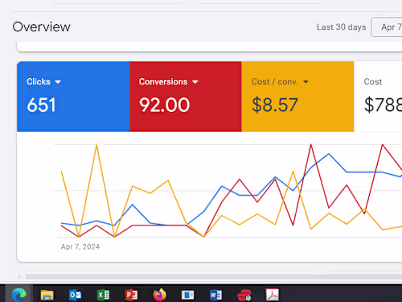Open Microsoft Edge from the taskbar
Image resolution: width=402 pixels, height=302 pixels.
coord(18,295)
